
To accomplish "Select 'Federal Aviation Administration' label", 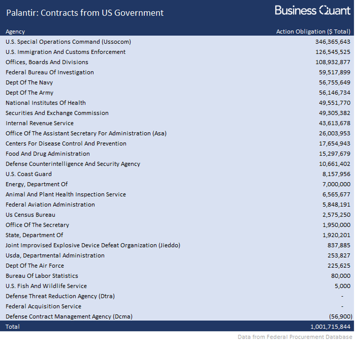I will pyautogui.click(x=50, y=205).
